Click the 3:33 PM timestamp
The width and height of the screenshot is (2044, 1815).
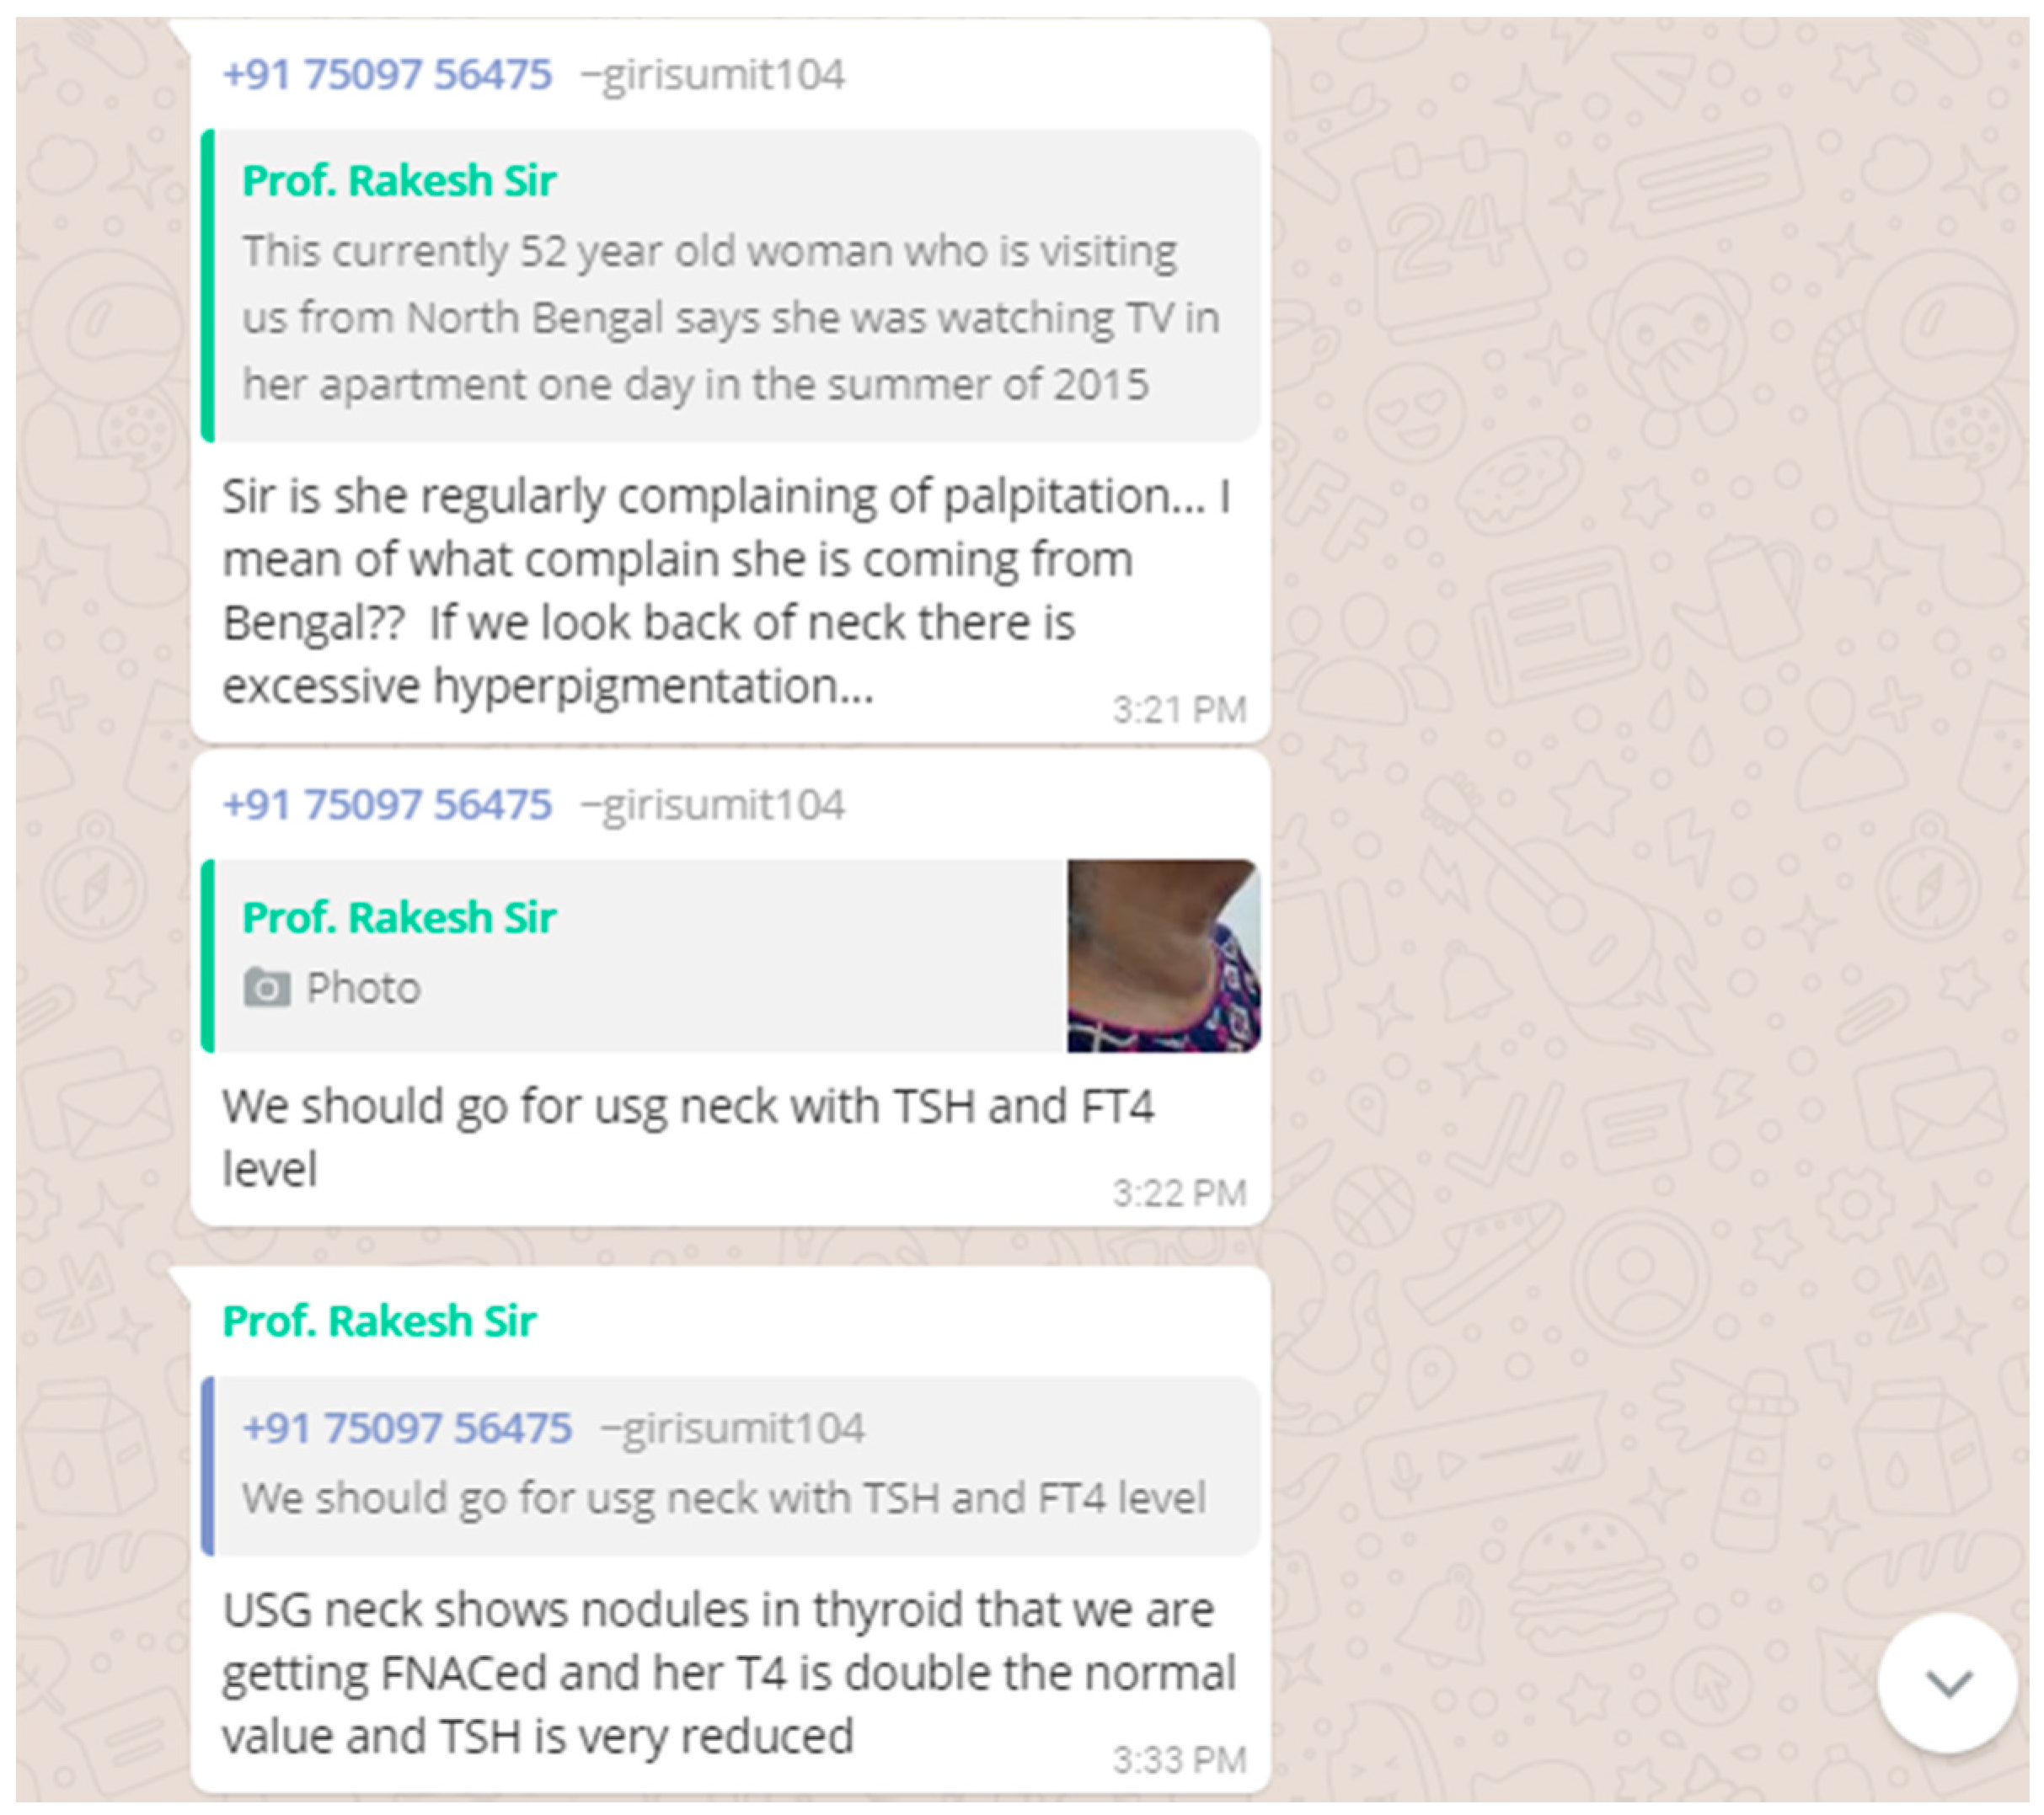1179,1760
